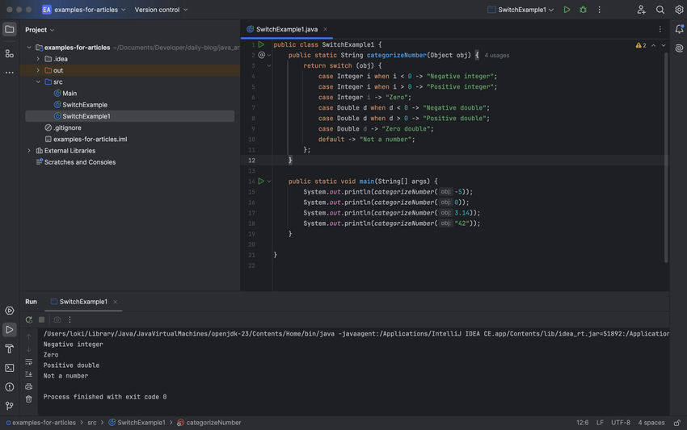This screenshot has height=430, width=687.
Task: Click categorizeNumber in the breadcrumb bar
Action: point(213,423)
